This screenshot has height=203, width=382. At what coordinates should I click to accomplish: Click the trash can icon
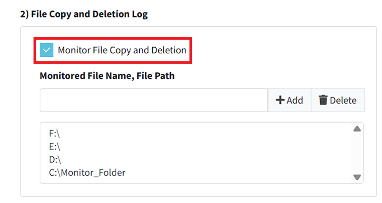point(323,100)
